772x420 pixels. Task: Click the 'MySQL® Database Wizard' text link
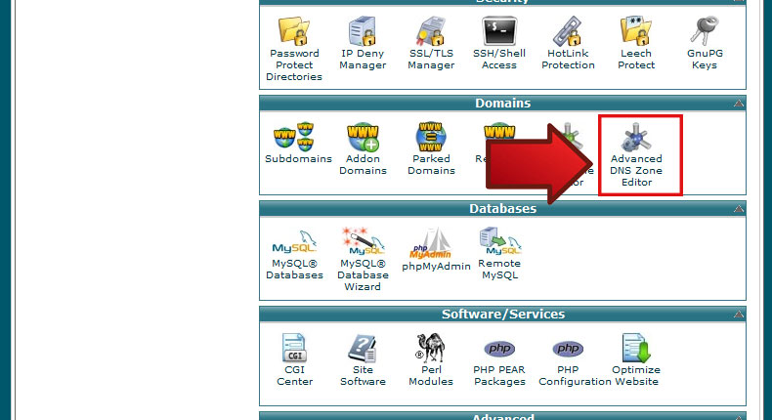[x=363, y=275]
